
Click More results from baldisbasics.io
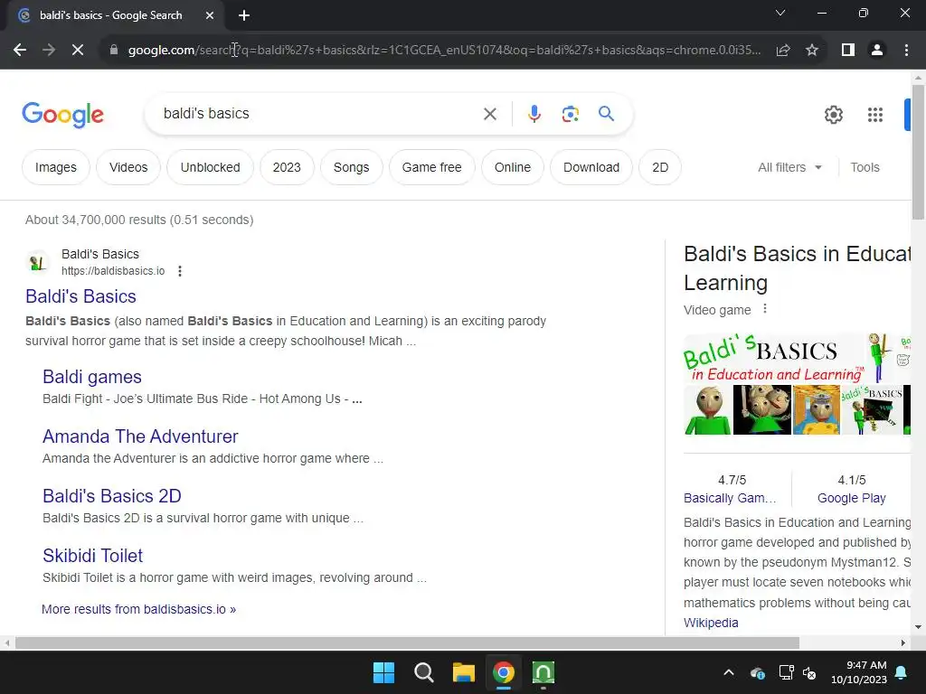tap(138, 609)
